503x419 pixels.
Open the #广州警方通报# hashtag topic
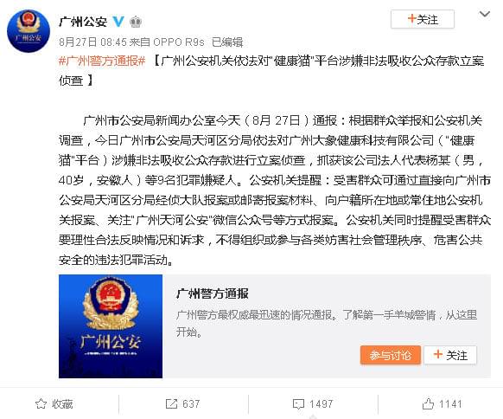click(x=102, y=61)
